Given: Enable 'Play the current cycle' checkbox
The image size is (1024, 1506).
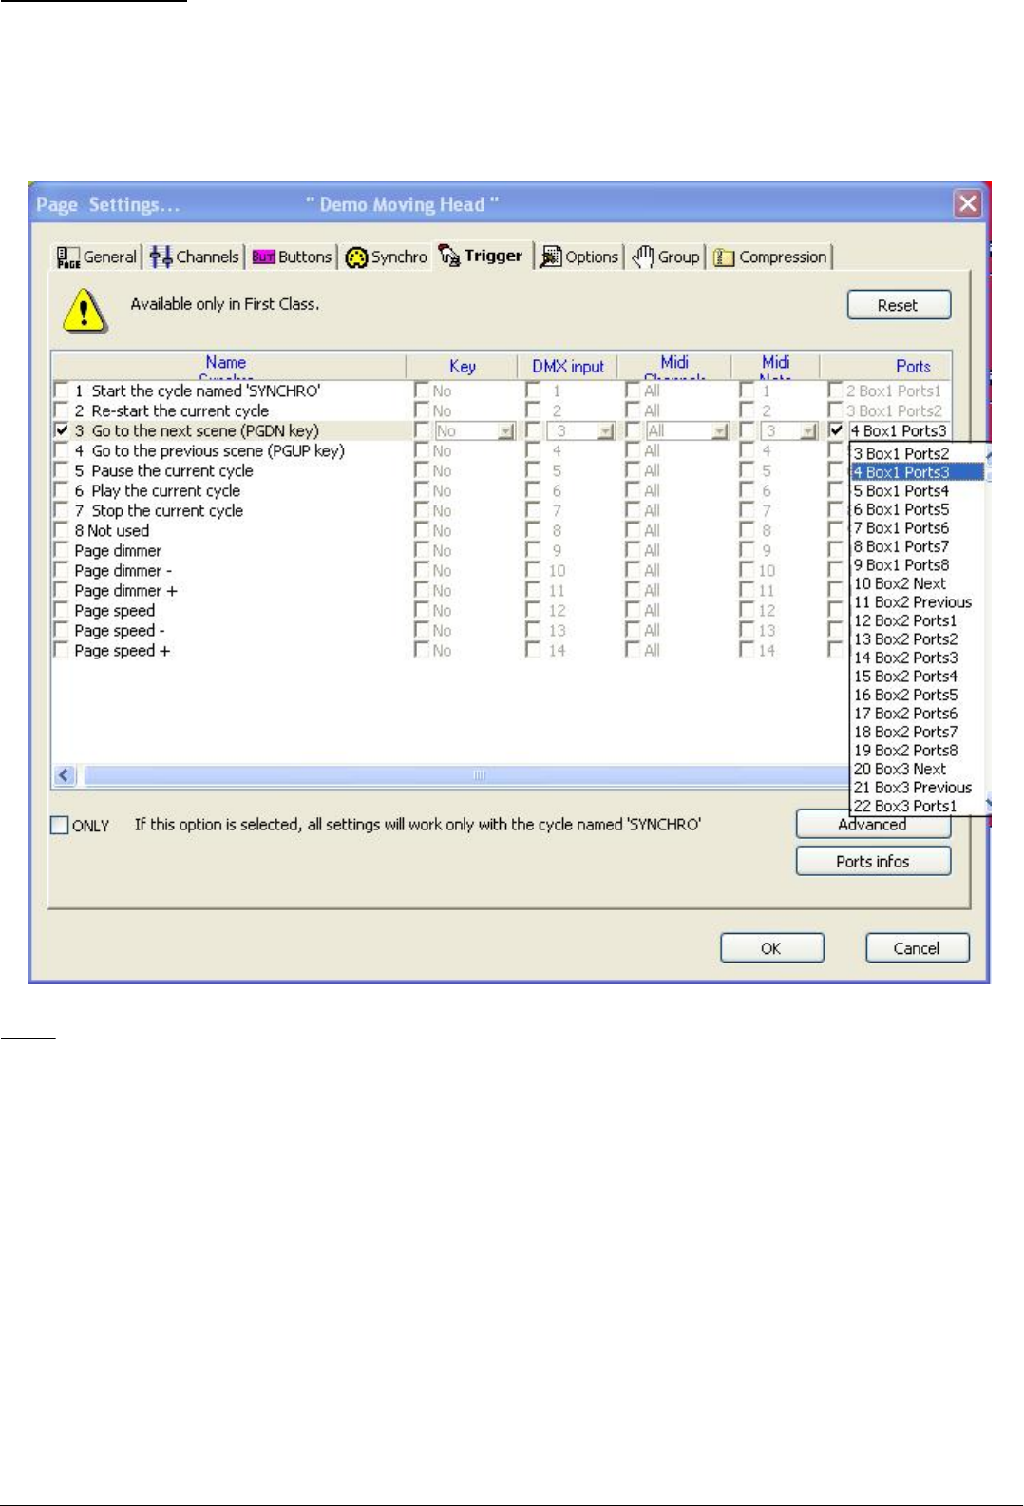Looking at the screenshot, I should click(62, 490).
